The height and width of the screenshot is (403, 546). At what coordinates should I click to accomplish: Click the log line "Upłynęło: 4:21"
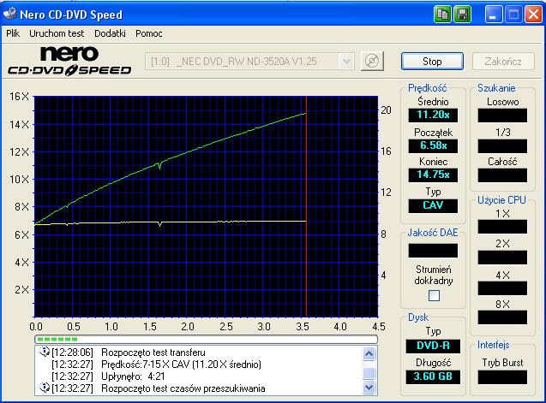coord(133,376)
